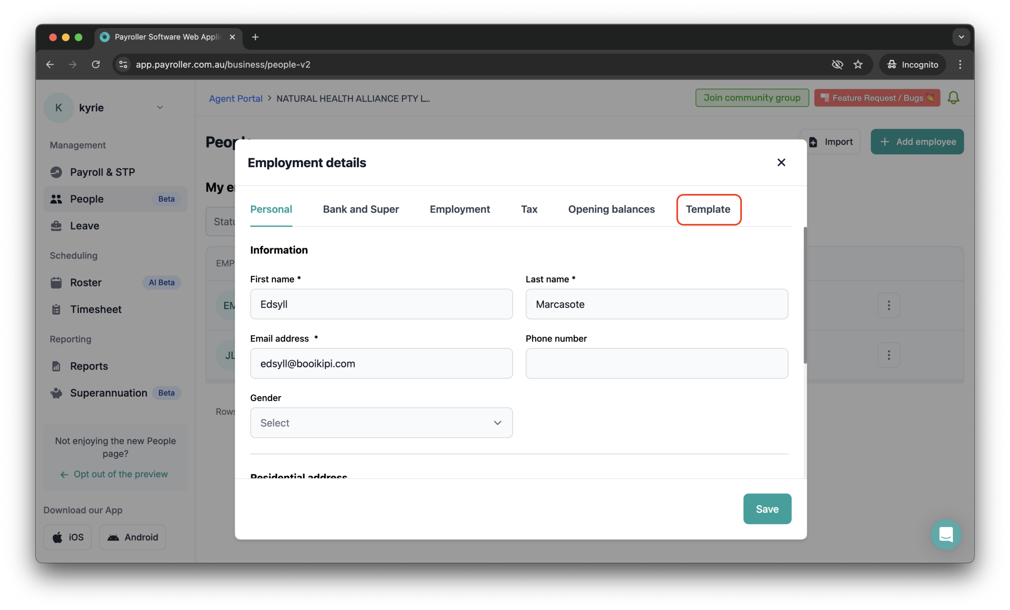Open the People section in sidebar

pos(115,199)
